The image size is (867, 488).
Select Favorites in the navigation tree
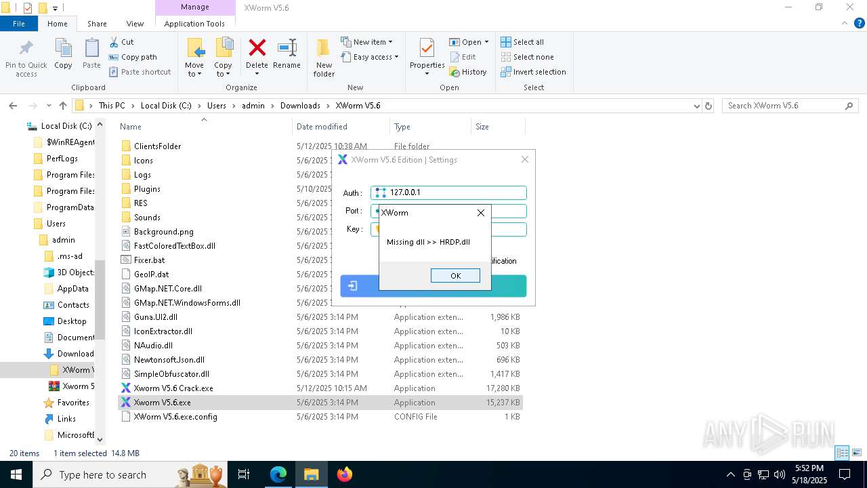click(x=73, y=403)
